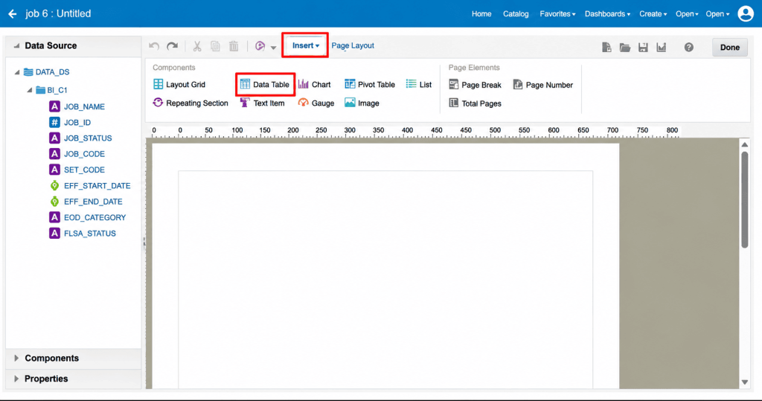Click the Undo arrow icon
Image resolution: width=762 pixels, height=401 pixels.
tap(154, 46)
